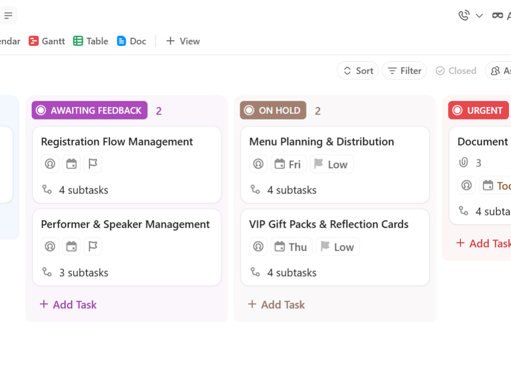
Task: Expand the chevron next to call icon
Action: (x=479, y=16)
